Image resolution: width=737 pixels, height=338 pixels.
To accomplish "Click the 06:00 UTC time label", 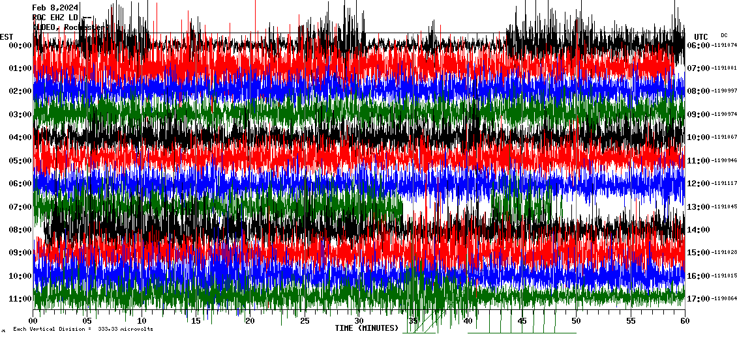I will [699, 45].
